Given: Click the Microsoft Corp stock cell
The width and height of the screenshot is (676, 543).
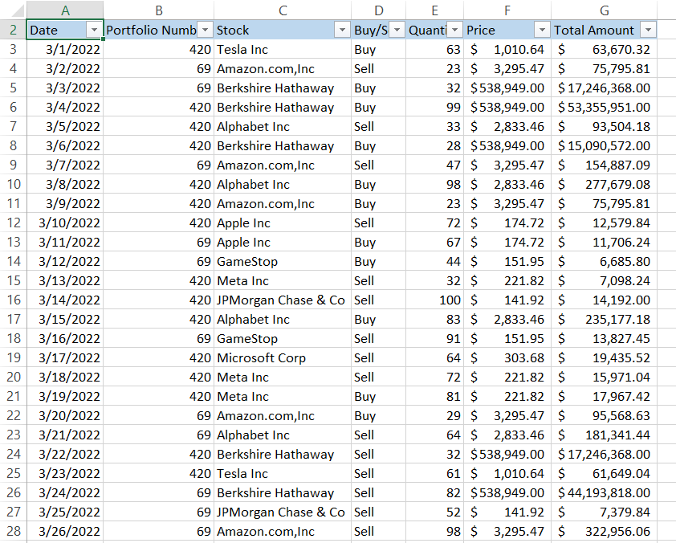Looking at the screenshot, I should tap(281, 358).
